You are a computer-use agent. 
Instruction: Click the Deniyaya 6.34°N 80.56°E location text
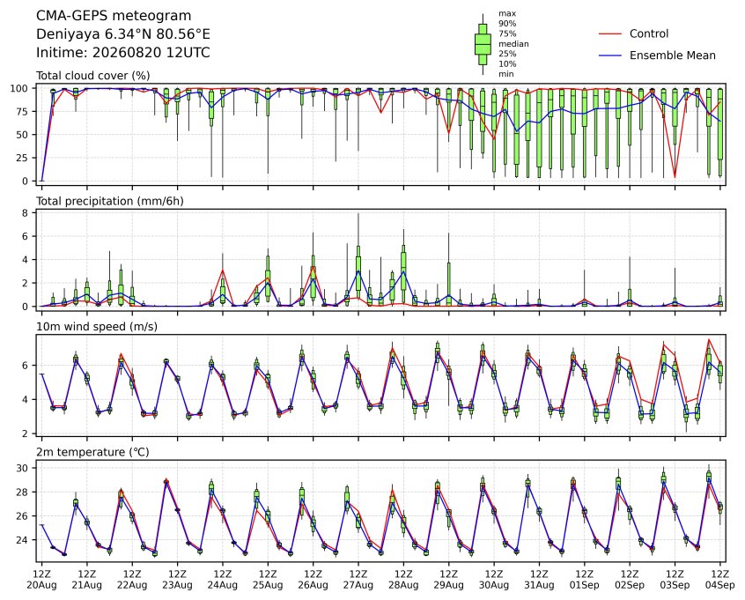[x=123, y=34]
